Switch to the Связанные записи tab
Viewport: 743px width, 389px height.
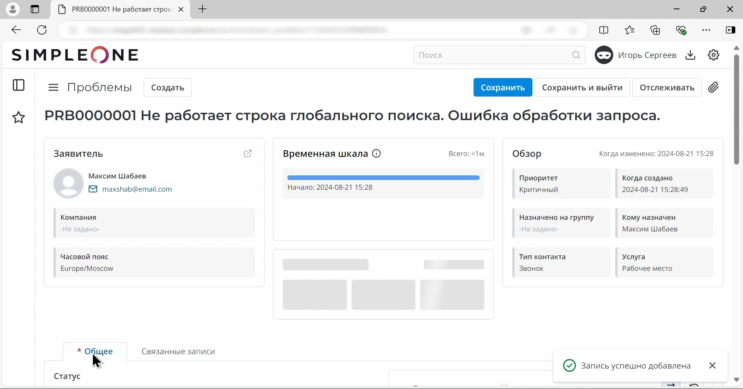click(x=178, y=352)
